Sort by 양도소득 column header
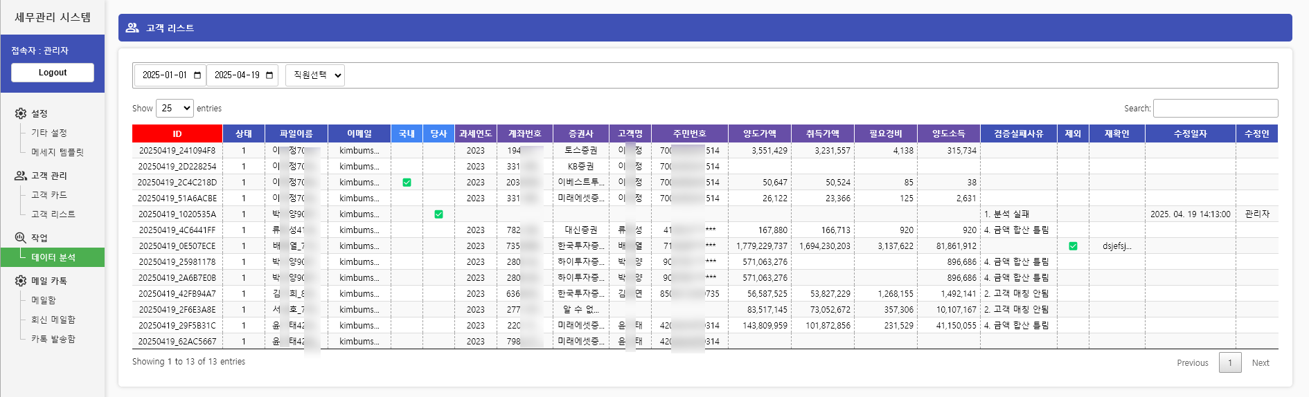Image resolution: width=1309 pixels, height=397 pixels. pos(949,133)
